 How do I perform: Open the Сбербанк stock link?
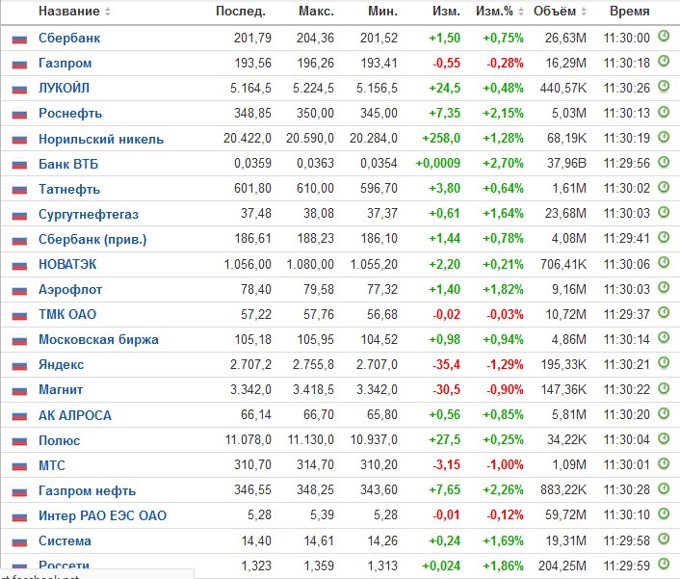point(69,39)
